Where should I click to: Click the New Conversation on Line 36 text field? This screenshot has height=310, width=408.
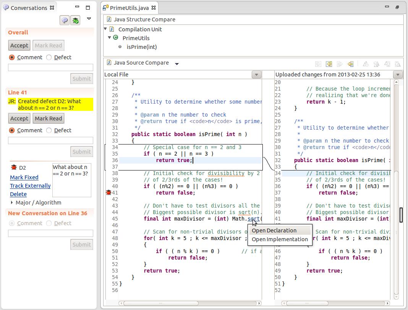click(x=50, y=233)
